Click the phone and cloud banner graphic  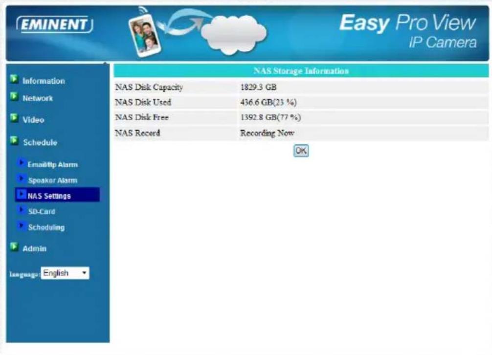coord(198,31)
